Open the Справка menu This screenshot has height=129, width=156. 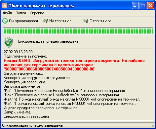[37, 13]
